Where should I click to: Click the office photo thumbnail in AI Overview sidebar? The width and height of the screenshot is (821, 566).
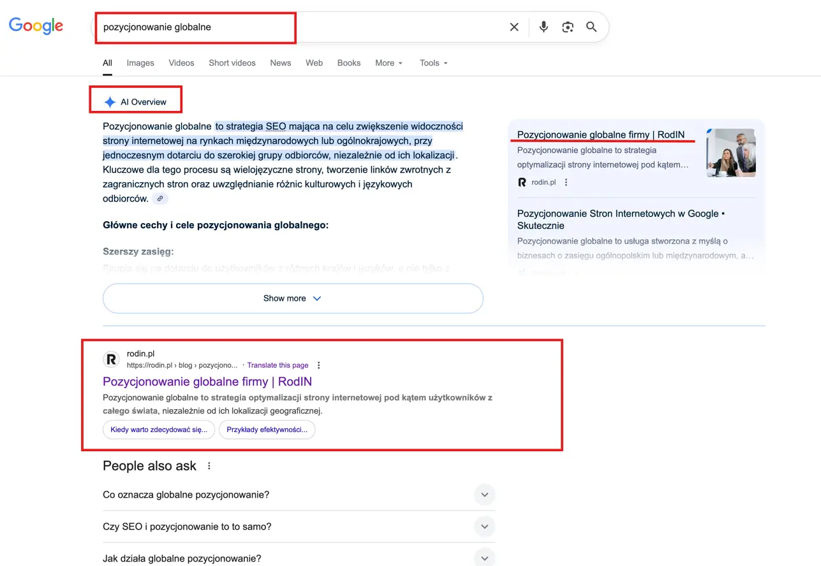730,152
